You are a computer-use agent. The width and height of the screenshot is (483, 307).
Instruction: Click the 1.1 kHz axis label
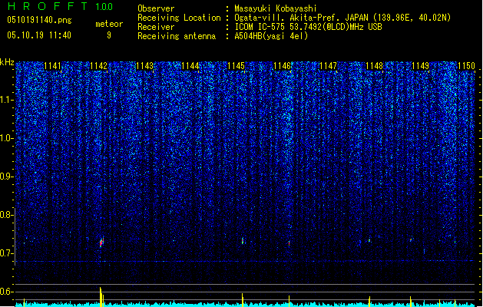(x=5, y=100)
